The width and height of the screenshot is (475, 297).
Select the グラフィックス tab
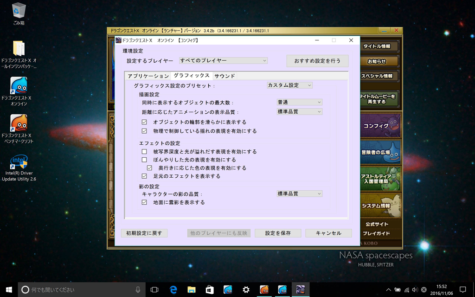192,76
